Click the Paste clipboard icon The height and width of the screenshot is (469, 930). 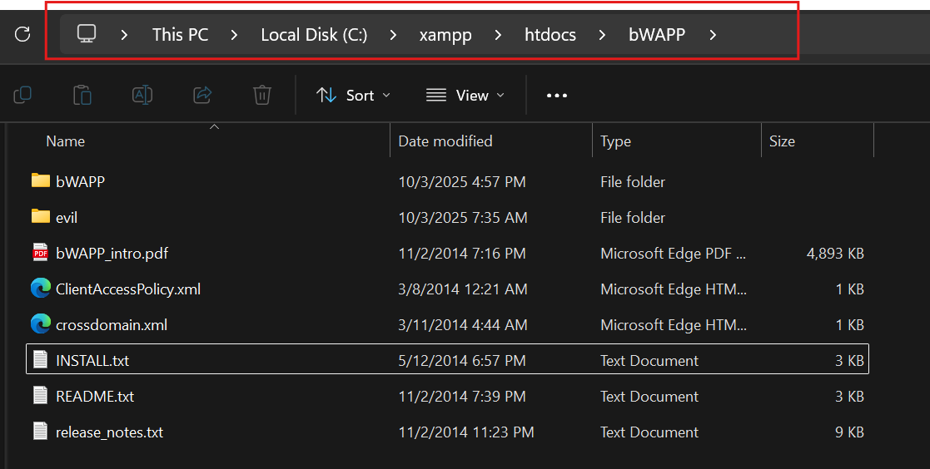(82, 95)
